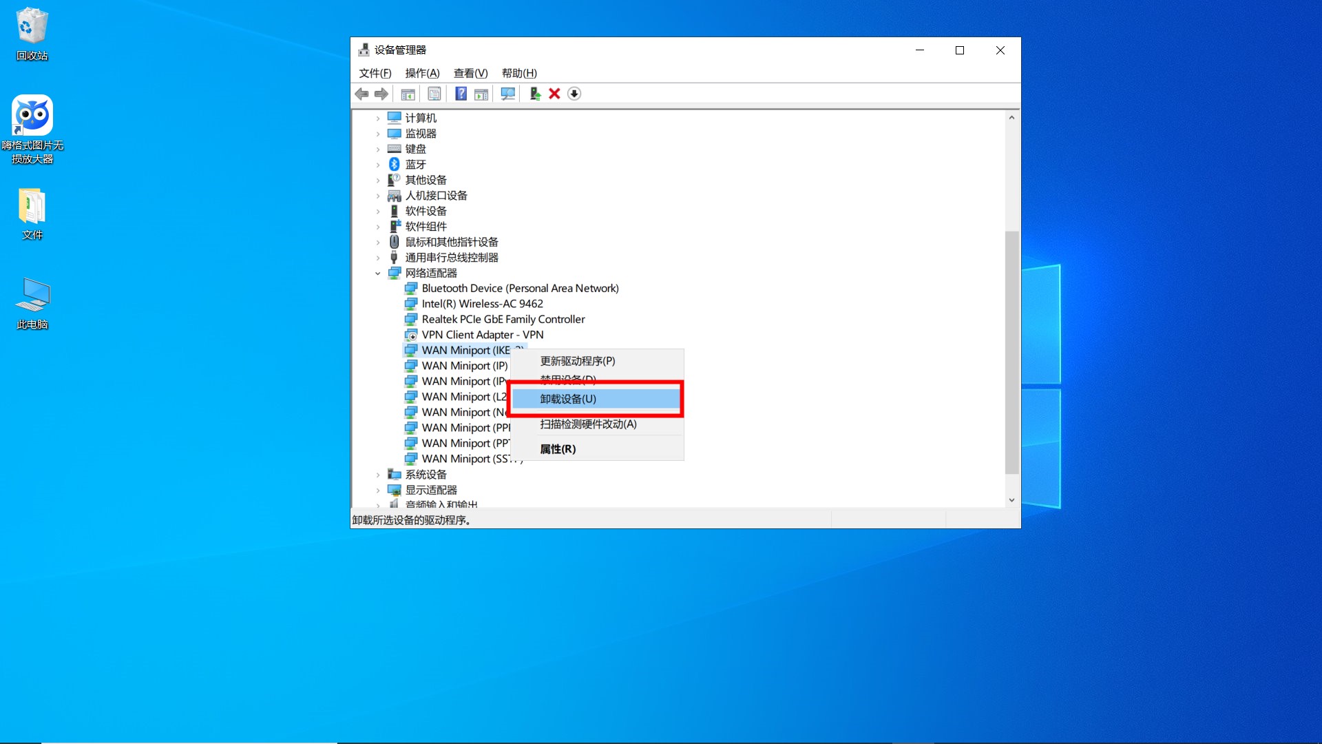The image size is (1322, 744).
Task: Expand the 显示适配器 display adapters category
Action: (377, 490)
